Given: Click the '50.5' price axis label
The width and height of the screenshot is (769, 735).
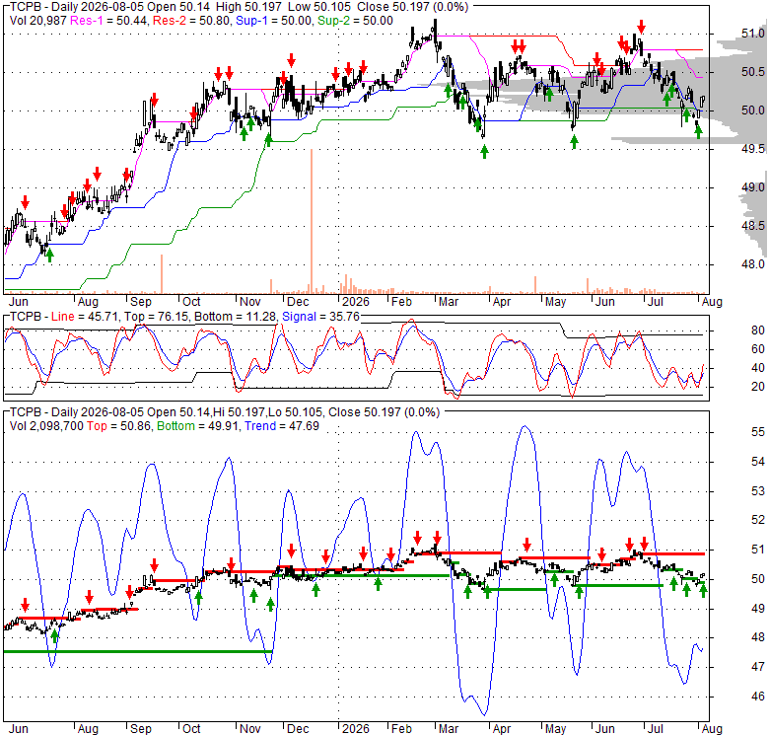Looking at the screenshot, I should (x=752, y=72).
